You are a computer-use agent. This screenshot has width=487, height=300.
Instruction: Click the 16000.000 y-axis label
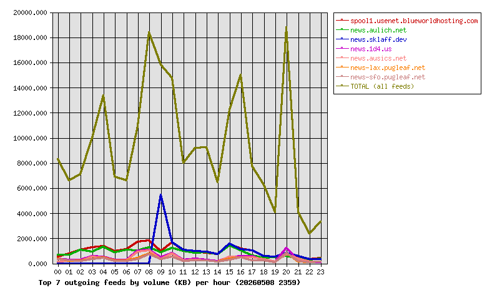click(x=30, y=62)
